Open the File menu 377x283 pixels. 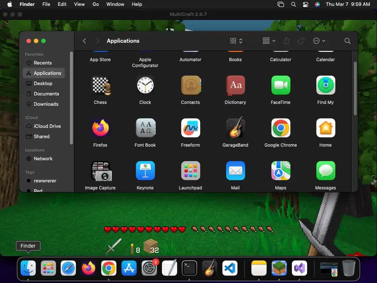(x=46, y=4)
